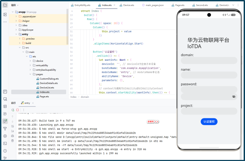Click scroll-to-end icon in run console

tap(13, 131)
